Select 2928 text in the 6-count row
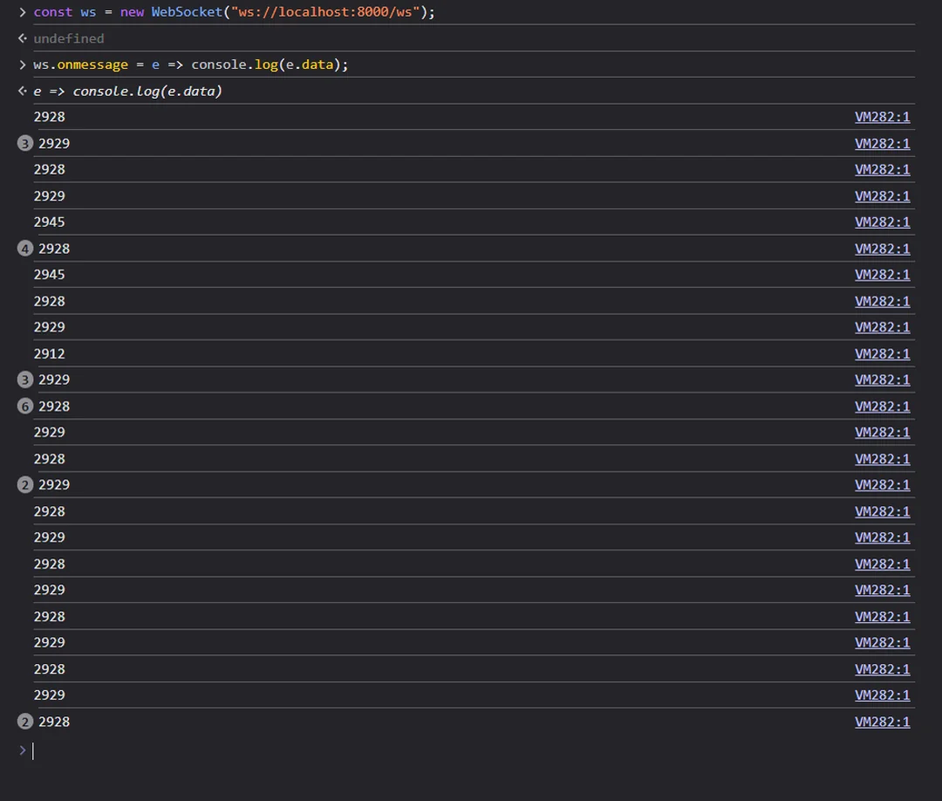Viewport: 942px width, 801px height. point(54,407)
